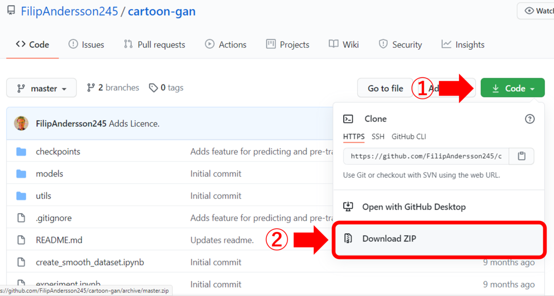Viewport: 554px width, 296px height.
Task: Click the Issues circle icon
Action: point(73,44)
